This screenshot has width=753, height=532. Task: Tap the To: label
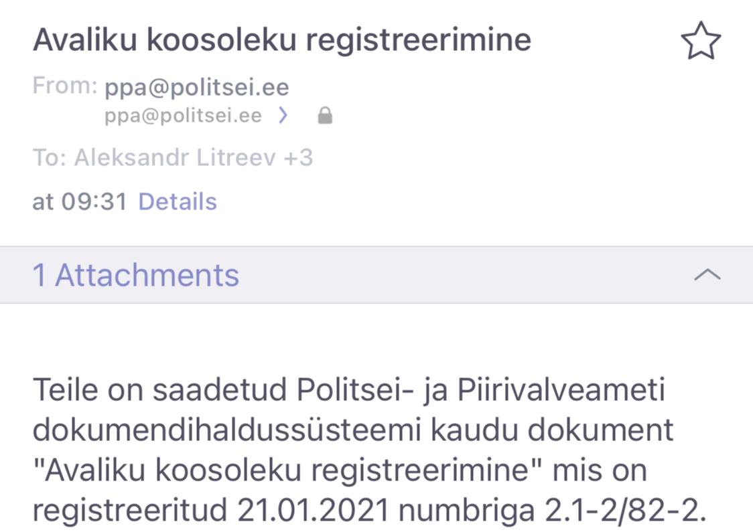50,158
